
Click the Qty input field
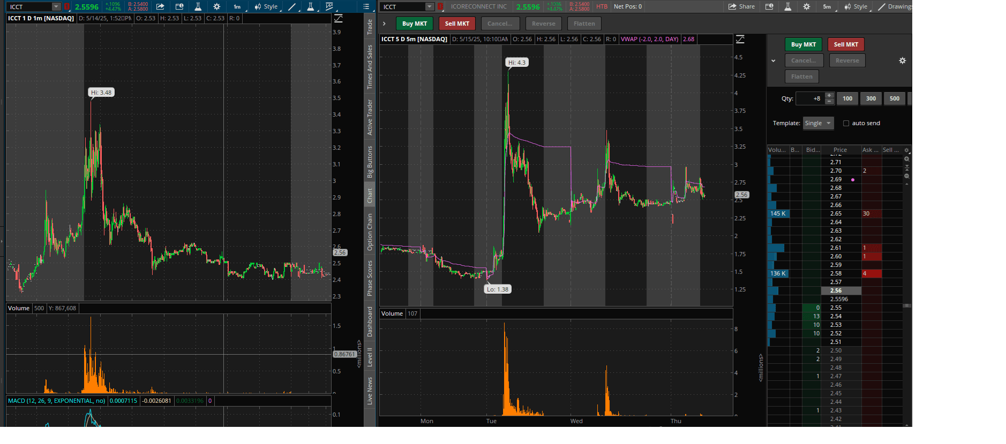(x=810, y=98)
